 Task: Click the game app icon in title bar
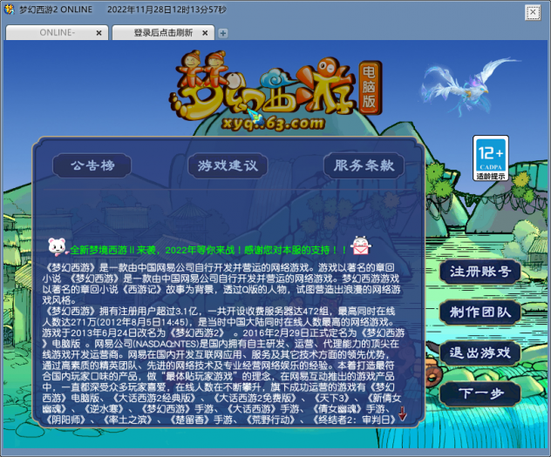(x=9, y=9)
